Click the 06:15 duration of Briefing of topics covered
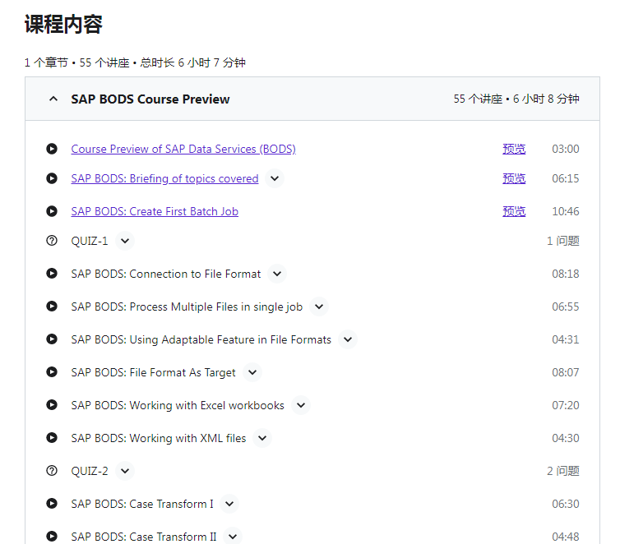Image resolution: width=620 pixels, height=544 pixels. (566, 178)
